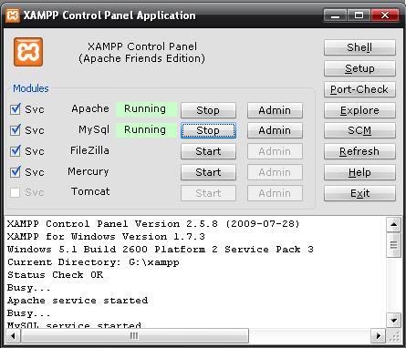Click the log scroll down arrow

click(393, 321)
